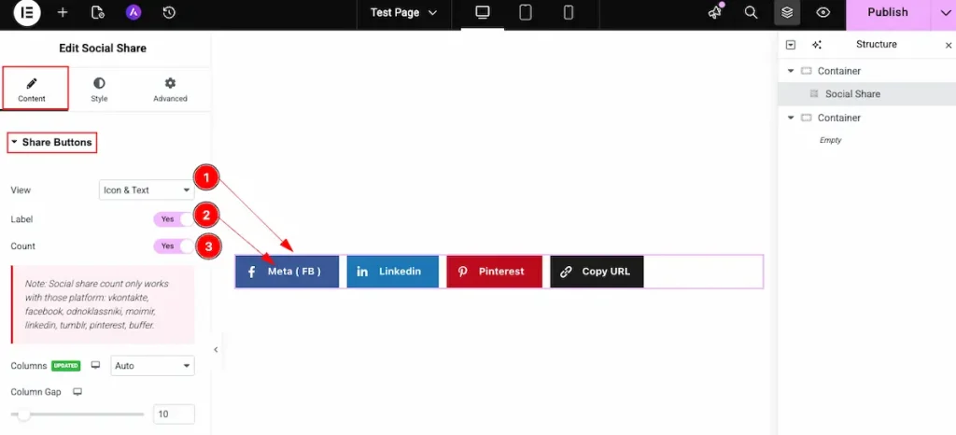This screenshot has width=956, height=435.
Task: Switch to mobile device preview
Action: click(x=569, y=13)
